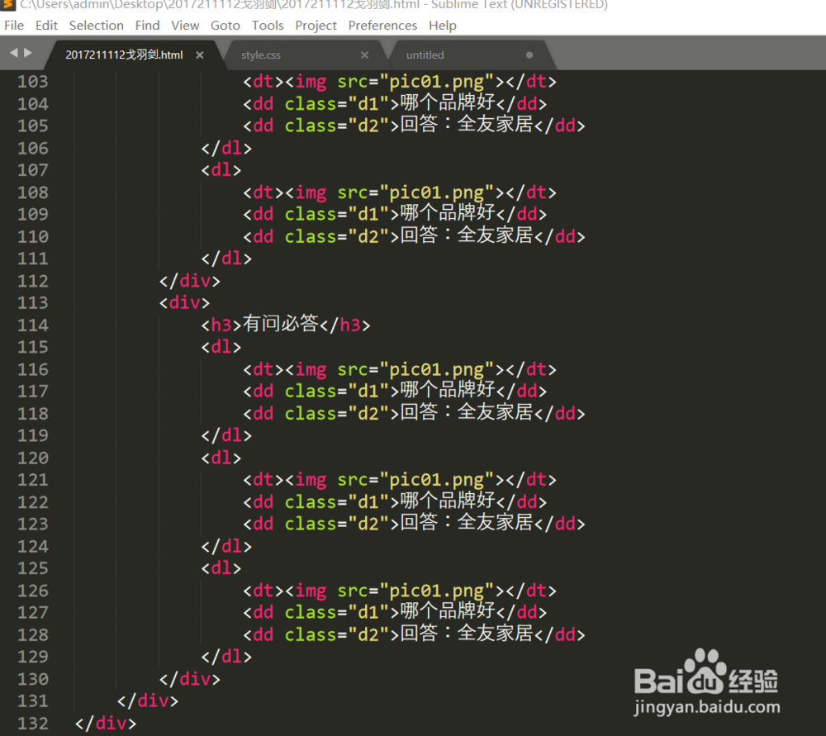Open the Preferences menu
This screenshot has width=826, height=736.
click(x=382, y=26)
